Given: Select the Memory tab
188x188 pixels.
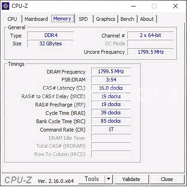Looking at the screenshot, I should pyautogui.click(x=63, y=19).
